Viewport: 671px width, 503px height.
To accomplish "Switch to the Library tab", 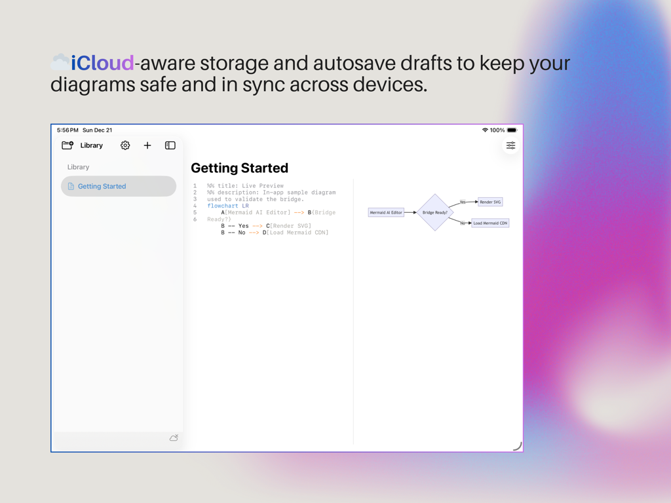I will 92,145.
